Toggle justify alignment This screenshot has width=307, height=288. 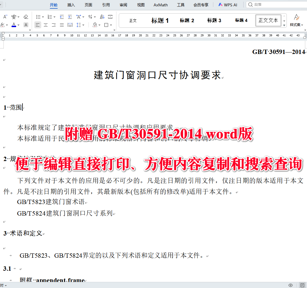pyautogui.click(x=61, y=25)
